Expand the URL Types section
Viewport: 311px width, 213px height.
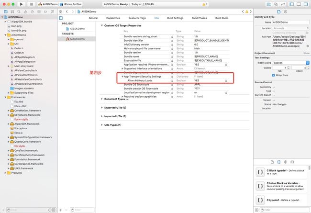click(102, 125)
